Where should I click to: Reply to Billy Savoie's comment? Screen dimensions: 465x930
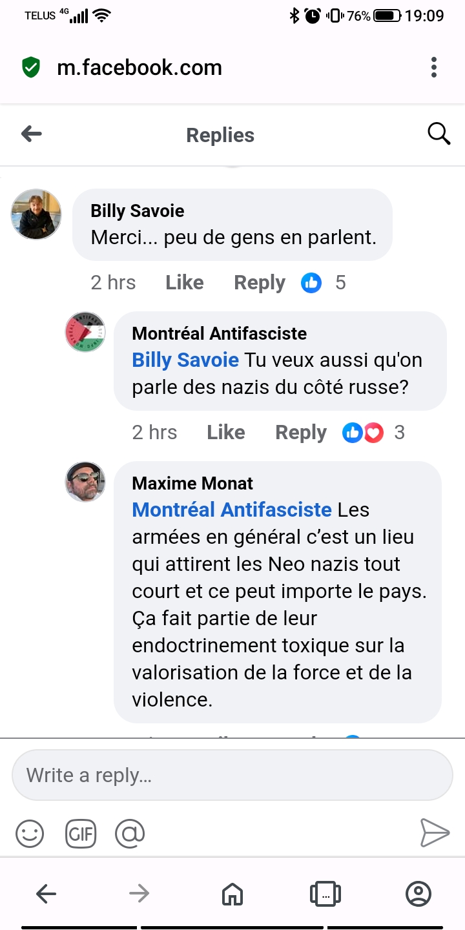(x=260, y=282)
